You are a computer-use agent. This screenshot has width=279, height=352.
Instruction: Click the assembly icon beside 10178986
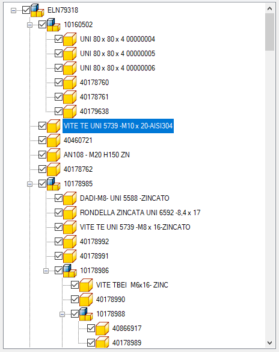(70, 271)
